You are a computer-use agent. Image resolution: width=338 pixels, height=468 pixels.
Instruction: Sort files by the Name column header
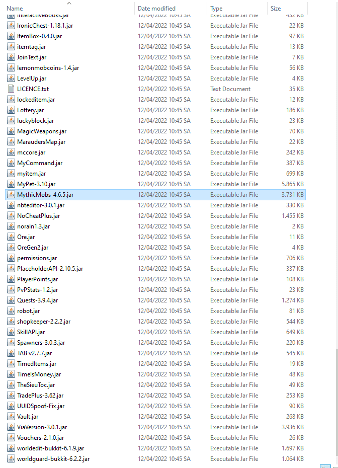click(x=15, y=9)
